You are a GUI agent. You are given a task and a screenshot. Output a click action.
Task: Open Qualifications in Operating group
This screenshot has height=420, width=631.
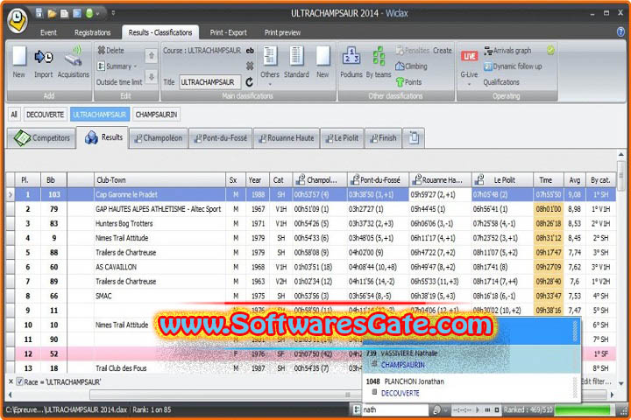(x=501, y=82)
